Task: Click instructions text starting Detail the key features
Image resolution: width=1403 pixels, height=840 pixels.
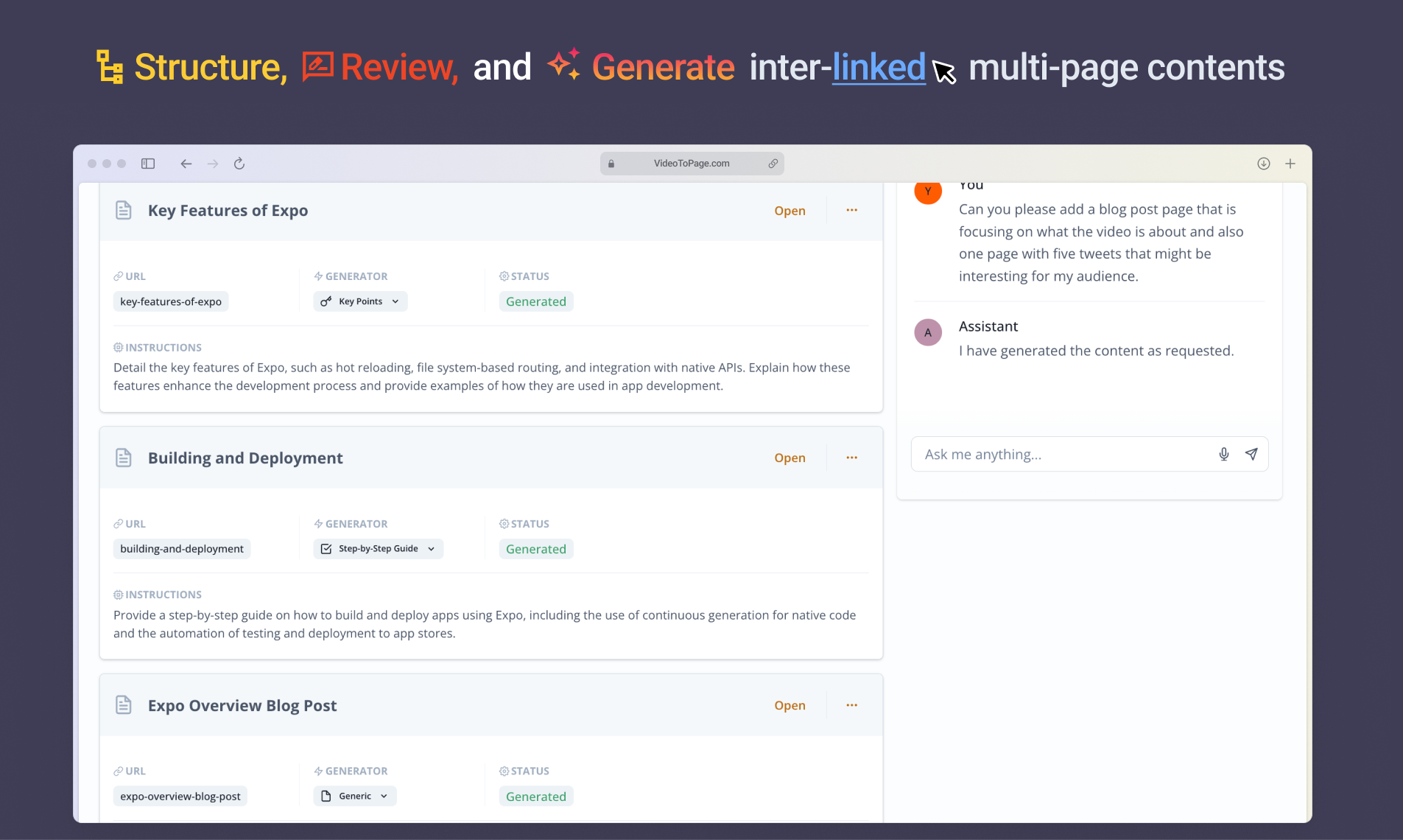Action: point(482,377)
